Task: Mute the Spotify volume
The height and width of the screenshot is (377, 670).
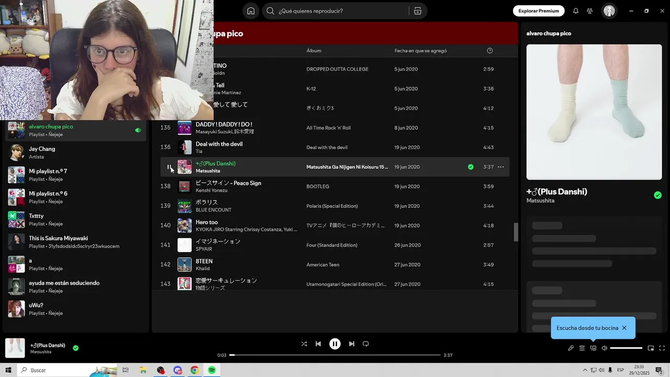Action: tap(604, 348)
